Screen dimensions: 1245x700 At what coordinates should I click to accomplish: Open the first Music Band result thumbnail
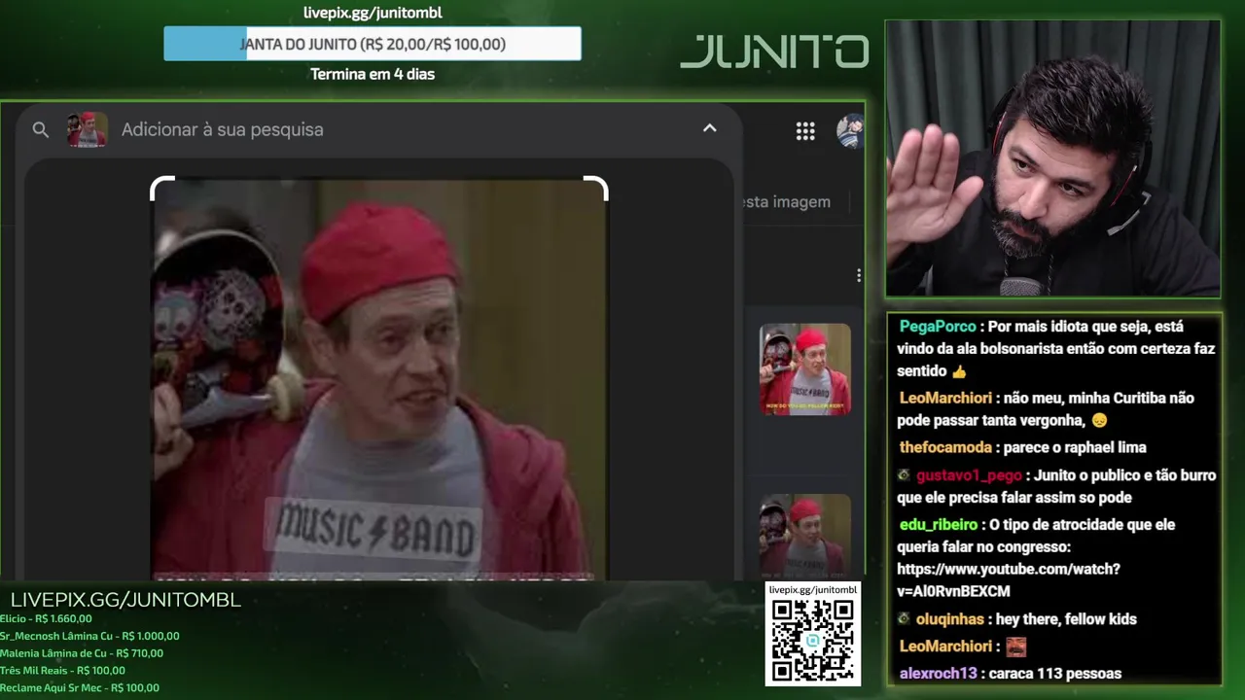pos(804,368)
